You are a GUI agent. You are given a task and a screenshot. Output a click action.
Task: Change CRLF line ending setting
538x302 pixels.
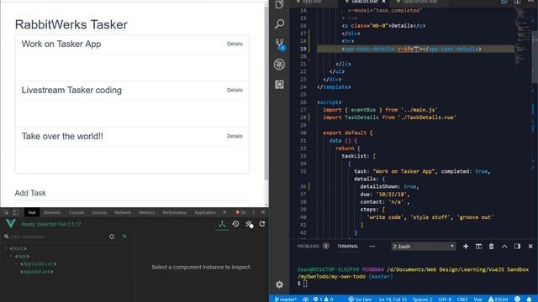pos(462,299)
